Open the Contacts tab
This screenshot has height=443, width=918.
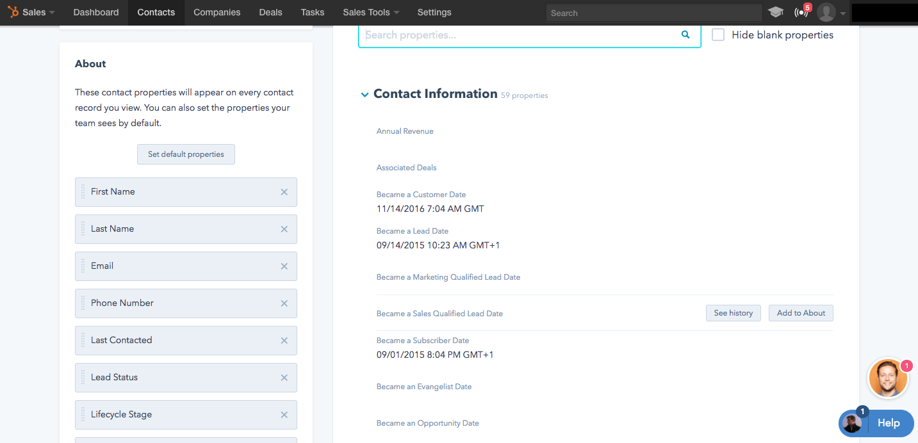[x=156, y=12]
